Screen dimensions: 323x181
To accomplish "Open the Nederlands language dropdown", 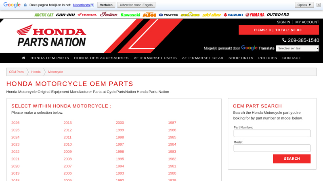I will point(84,5).
